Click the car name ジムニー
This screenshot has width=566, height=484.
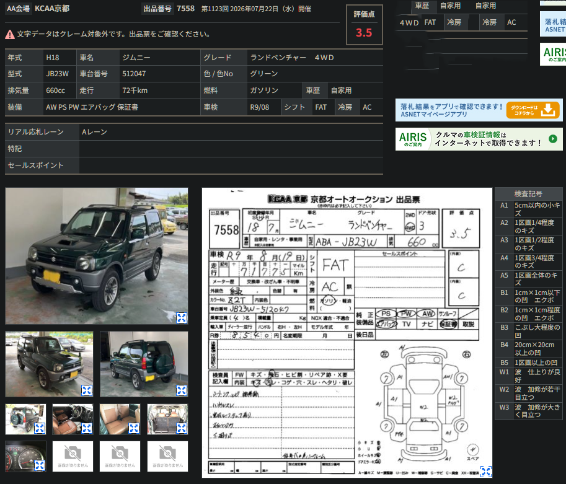tap(136, 58)
